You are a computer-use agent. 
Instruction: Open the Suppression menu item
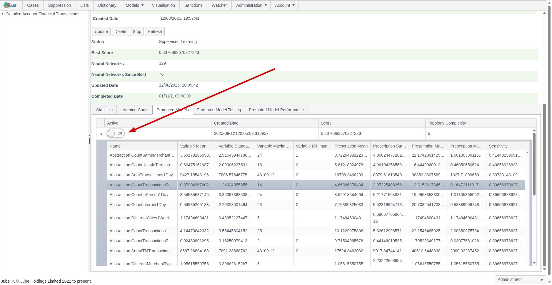click(59, 5)
